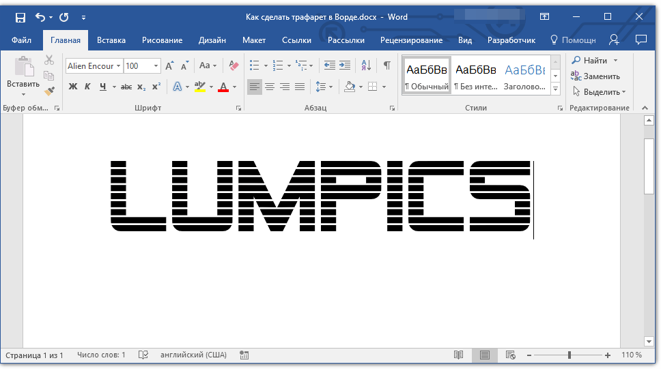This screenshot has width=661, height=369.
Task: Expand the styles gallery more arrow
Action: 556,89
